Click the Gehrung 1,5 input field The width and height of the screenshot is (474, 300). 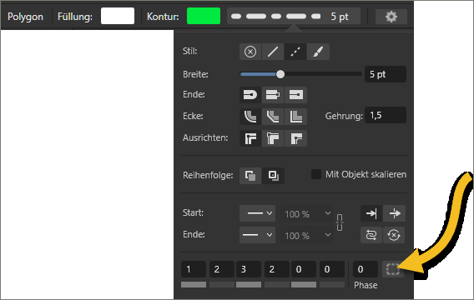coord(386,115)
